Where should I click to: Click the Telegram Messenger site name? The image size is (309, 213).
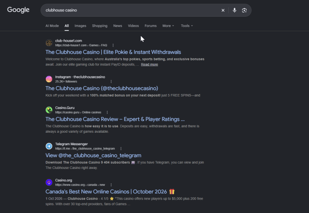[72, 144]
